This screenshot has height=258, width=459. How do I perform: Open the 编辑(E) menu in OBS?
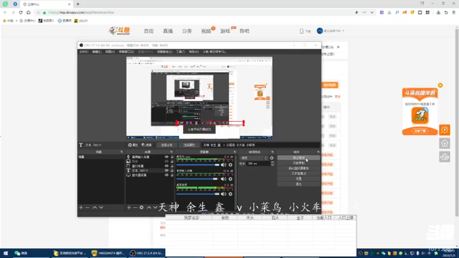(96, 52)
